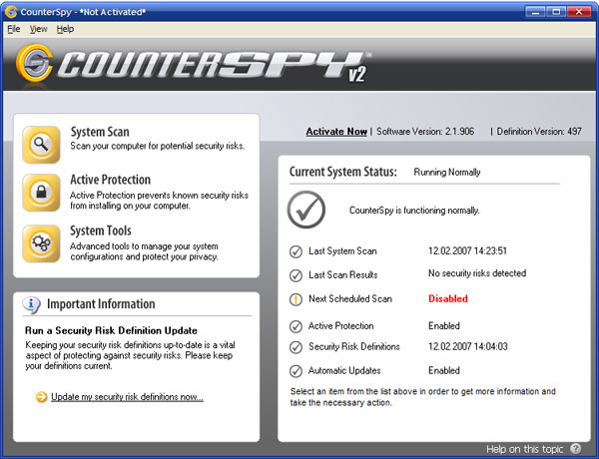Maximize the CounterSpy window

(556, 12)
